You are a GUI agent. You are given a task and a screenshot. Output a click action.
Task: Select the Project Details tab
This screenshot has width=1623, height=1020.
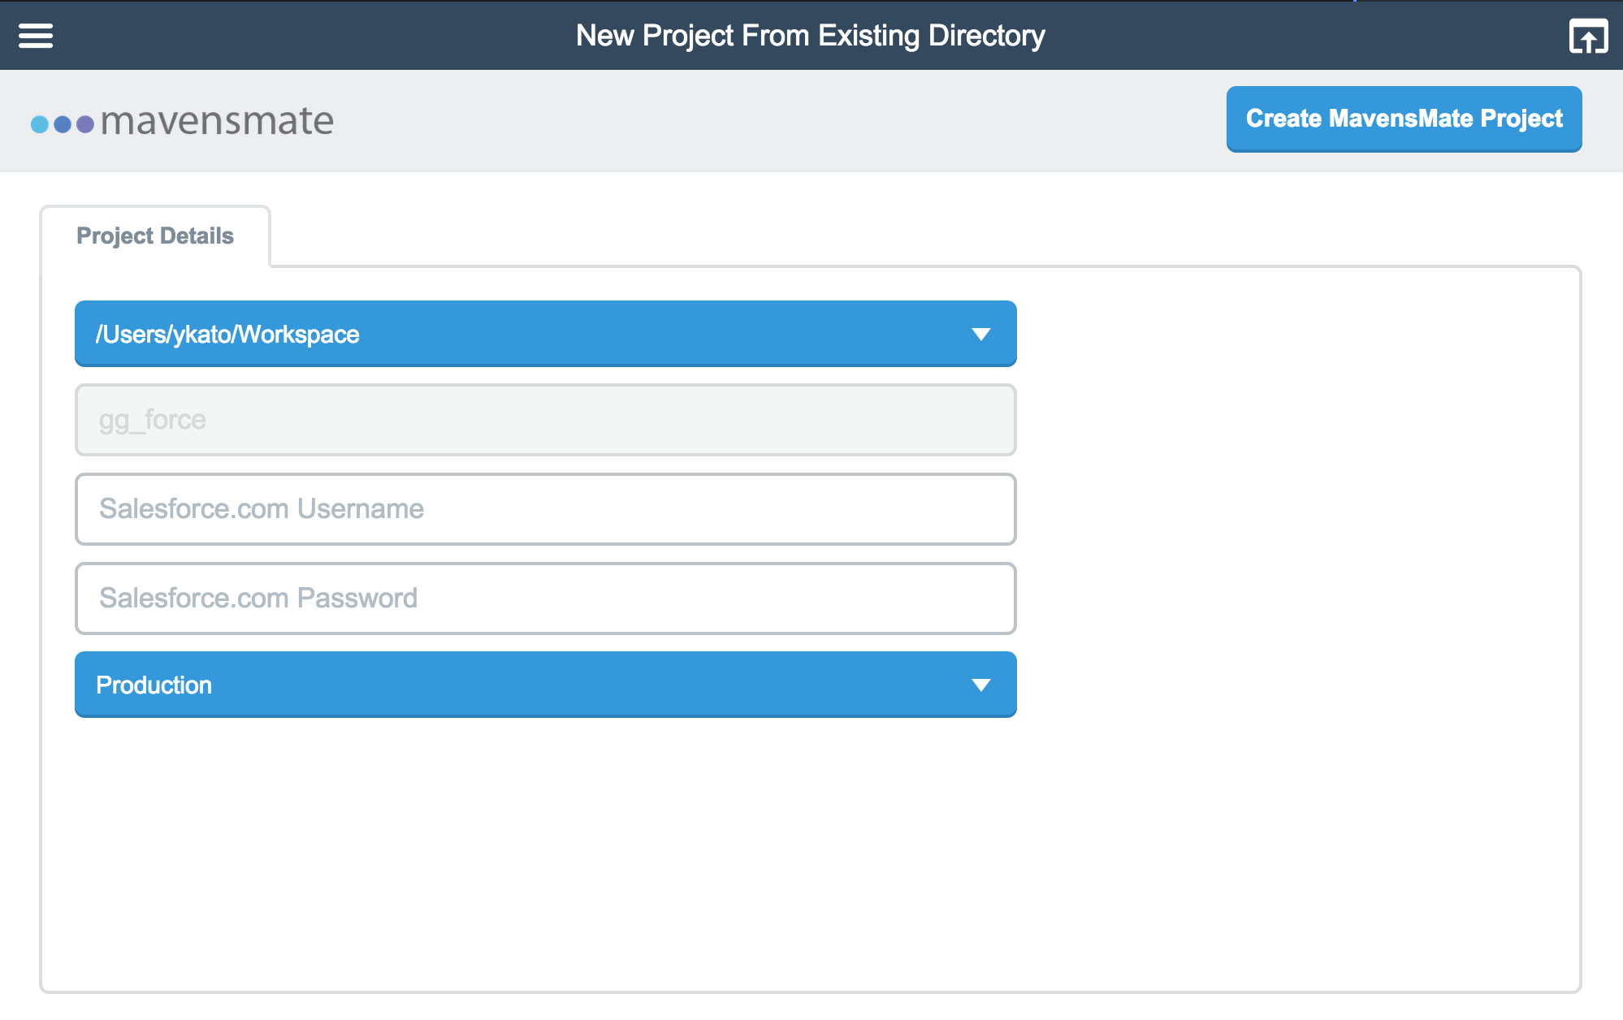click(x=155, y=236)
